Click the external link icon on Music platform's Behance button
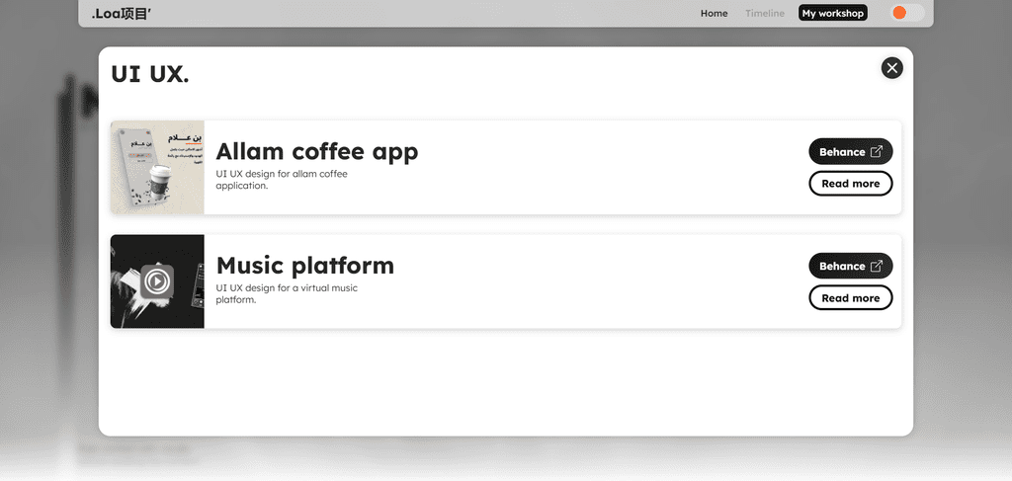Screen dimensions: 1012x481 (x=876, y=266)
